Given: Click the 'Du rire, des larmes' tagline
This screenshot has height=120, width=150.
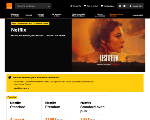Looking at the screenshot, I should pos(39,36).
